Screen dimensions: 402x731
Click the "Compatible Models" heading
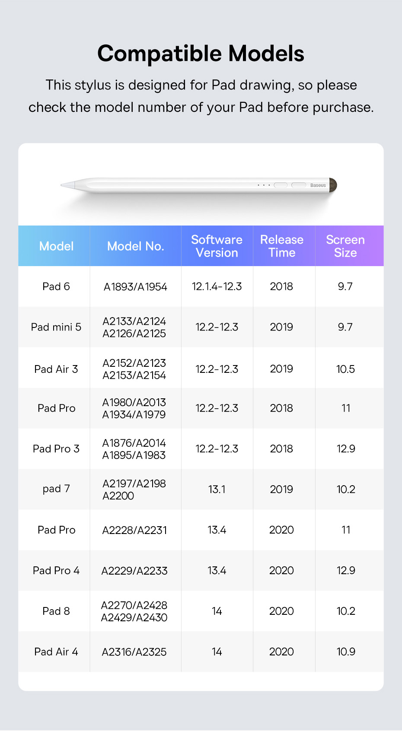[x=201, y=54]
